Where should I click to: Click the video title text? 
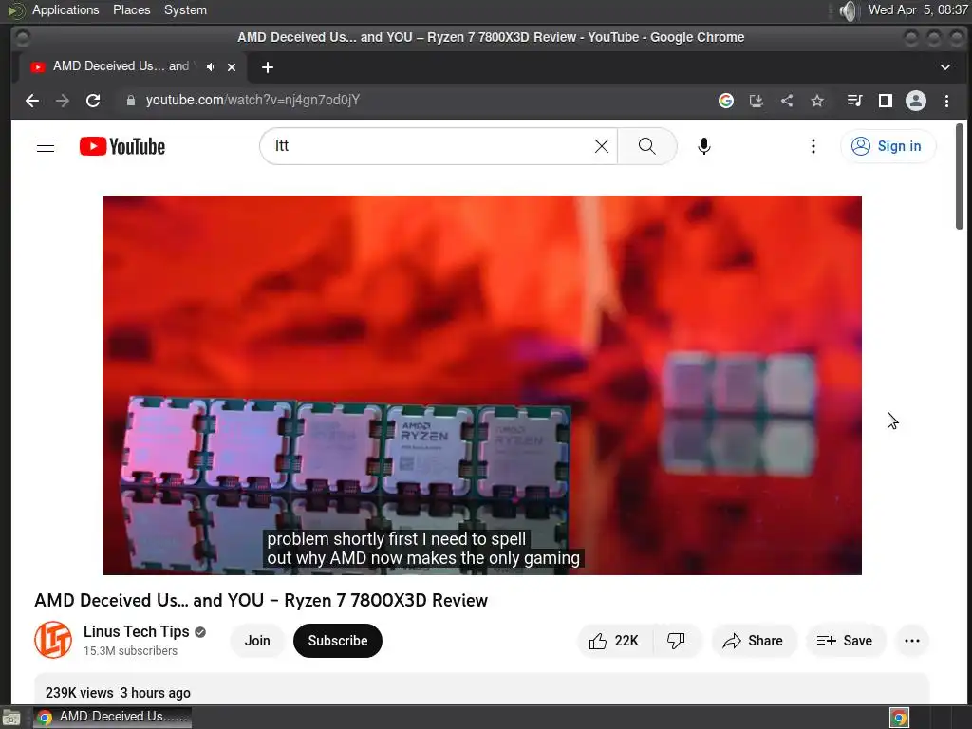261,600
